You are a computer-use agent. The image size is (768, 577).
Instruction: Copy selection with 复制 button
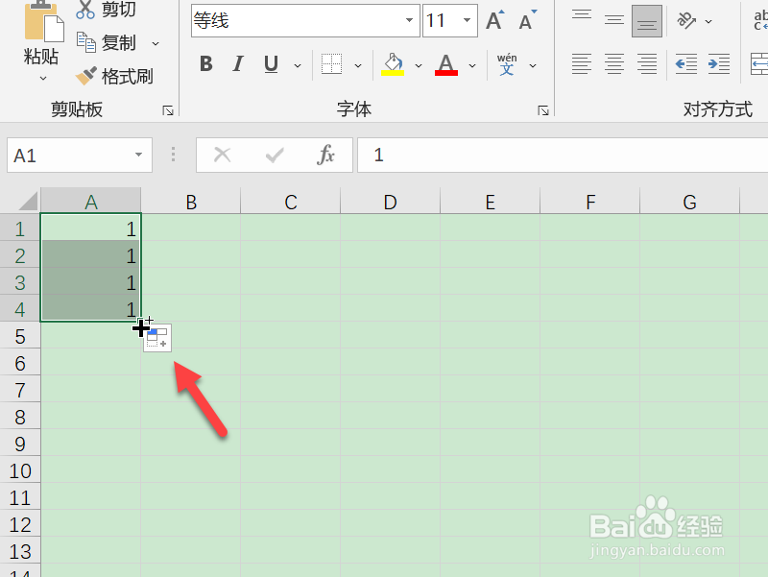(x=108, y=43)
